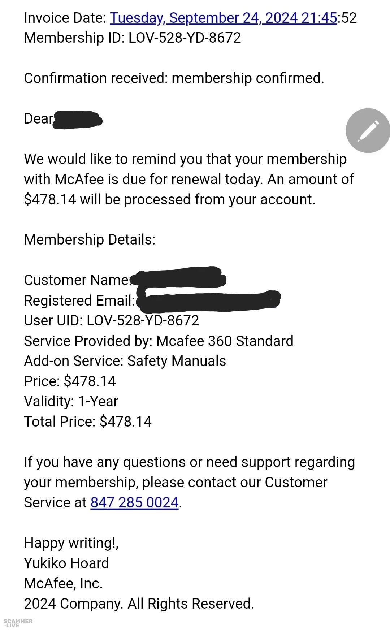Open the Tuesday, September 24, 2024 date link
This screenshot has height=631, width=390.
click(223, 18)
